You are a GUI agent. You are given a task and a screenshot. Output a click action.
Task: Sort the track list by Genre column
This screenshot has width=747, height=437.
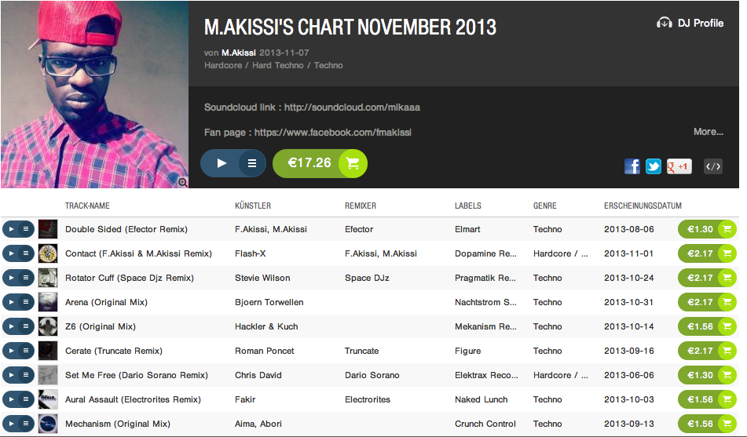(x=544, y=206)
